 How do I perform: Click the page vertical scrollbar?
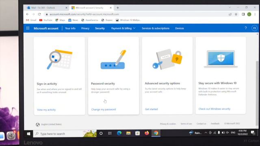point(257,94)
